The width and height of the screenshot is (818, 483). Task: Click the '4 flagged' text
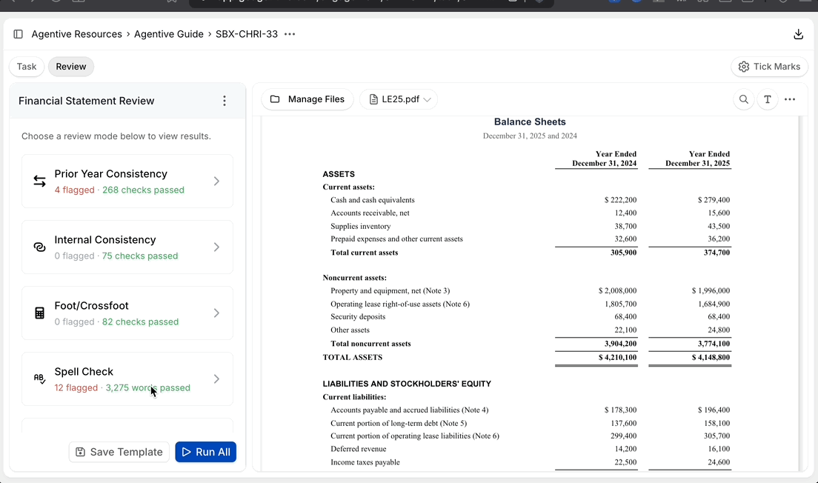click(x=74, y=190)
